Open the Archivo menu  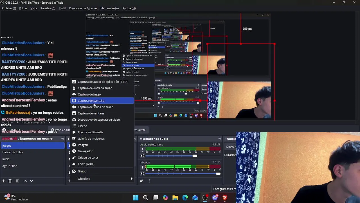[x=9, y=8]
